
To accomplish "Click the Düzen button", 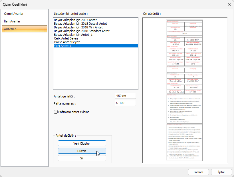I will [82, 151].
